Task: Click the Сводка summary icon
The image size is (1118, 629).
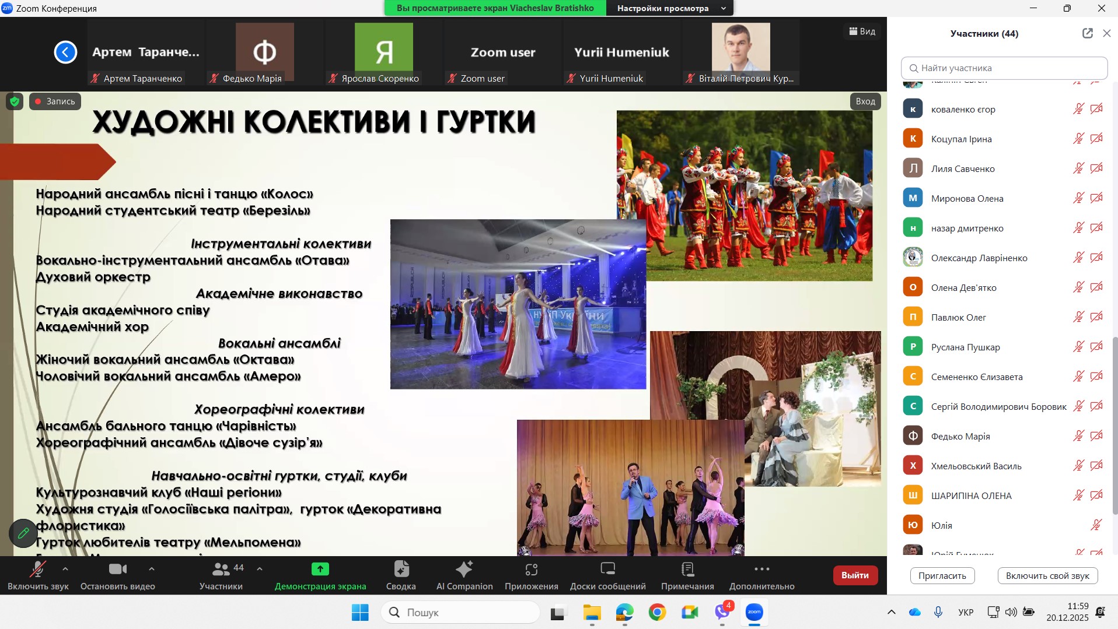Action: coord(401,575)
